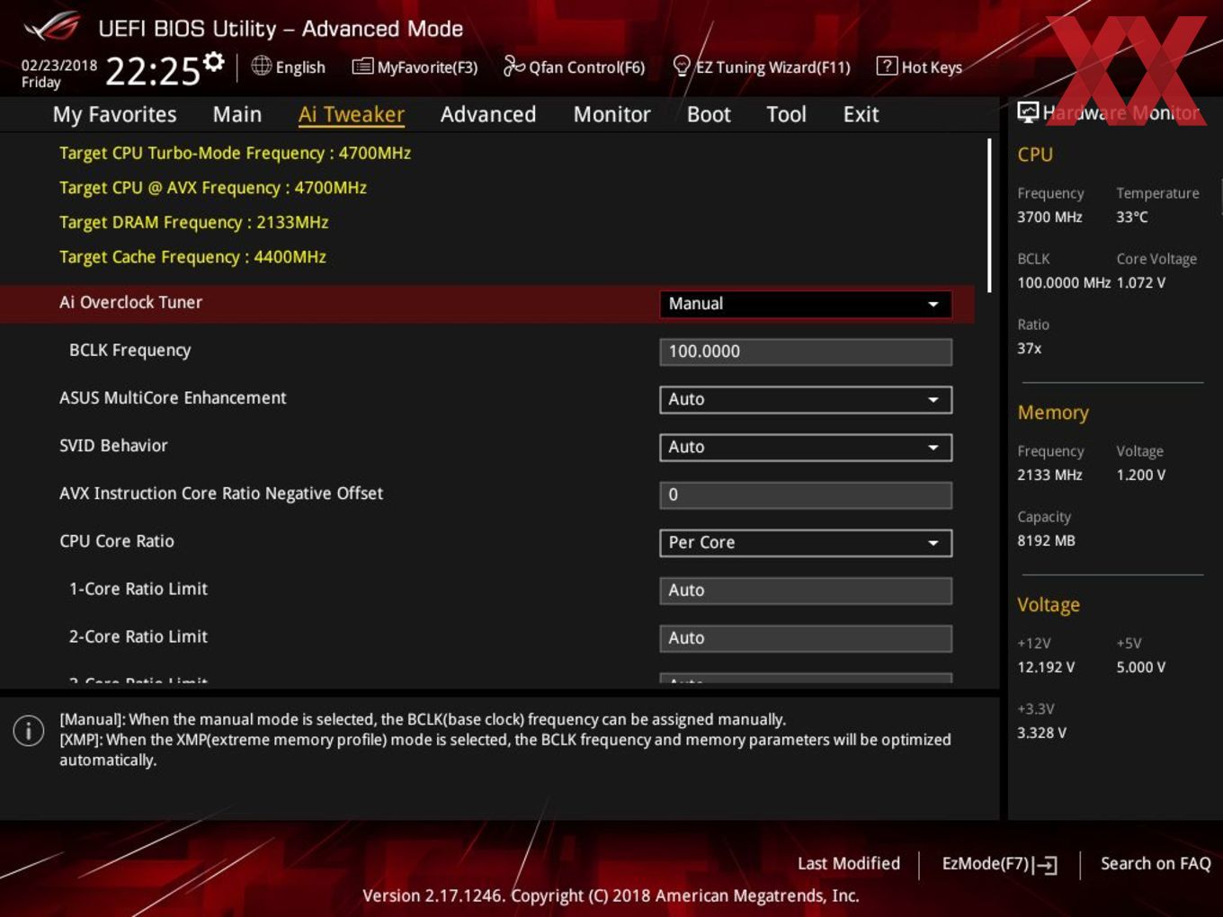Select AVX Instruction Core Ratio Negative Offset label

[221, 493]
